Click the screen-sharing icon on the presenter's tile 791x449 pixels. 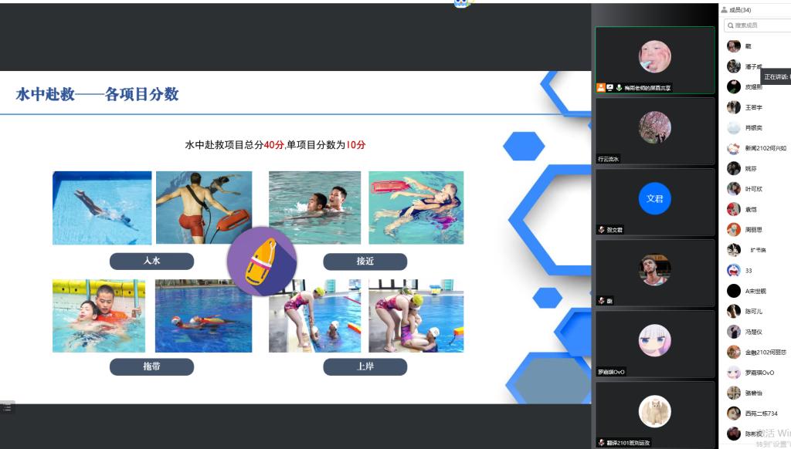(x=609, y=88)
